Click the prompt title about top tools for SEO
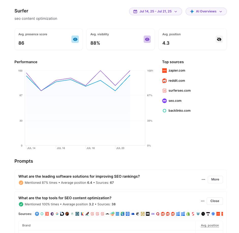This screenshot has width=239, height=233. tap(65, 198)
